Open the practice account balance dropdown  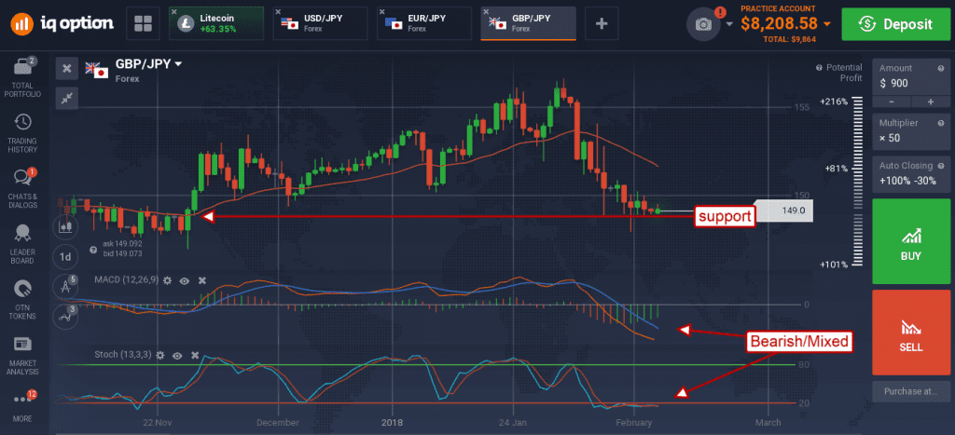click(x=826, y=23)
